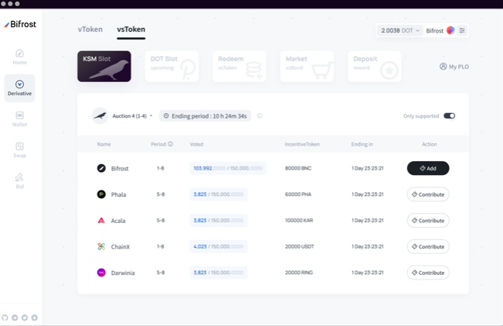
Task: Select the Derivative sidebar item
Action: 19,88
